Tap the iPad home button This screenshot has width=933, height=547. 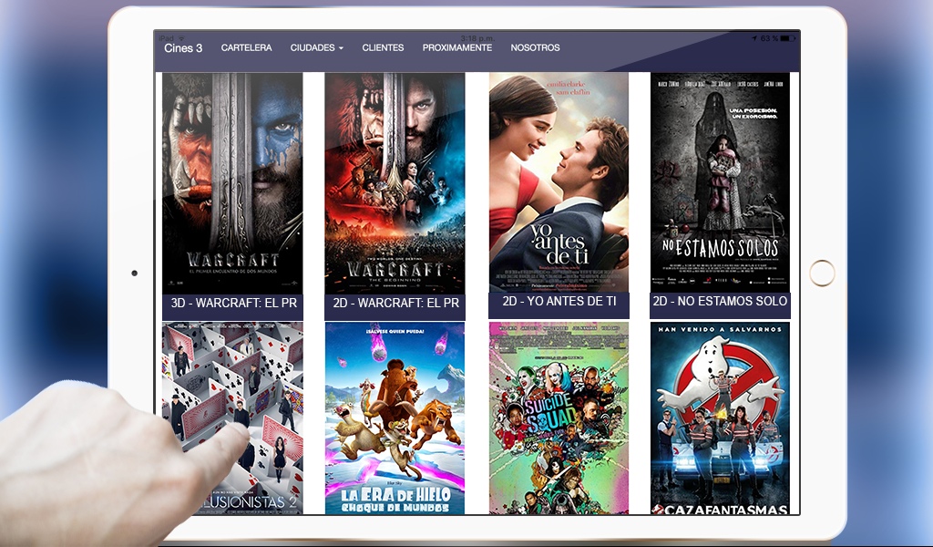[823, 273]
